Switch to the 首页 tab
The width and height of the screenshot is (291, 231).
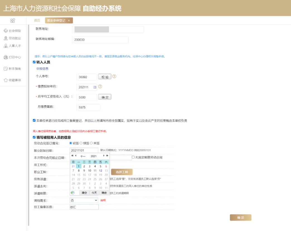point(37,20)
